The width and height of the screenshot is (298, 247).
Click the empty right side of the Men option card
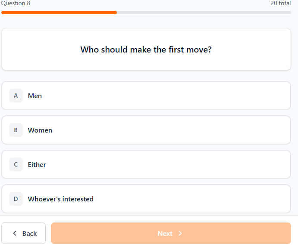click(216, 96)
